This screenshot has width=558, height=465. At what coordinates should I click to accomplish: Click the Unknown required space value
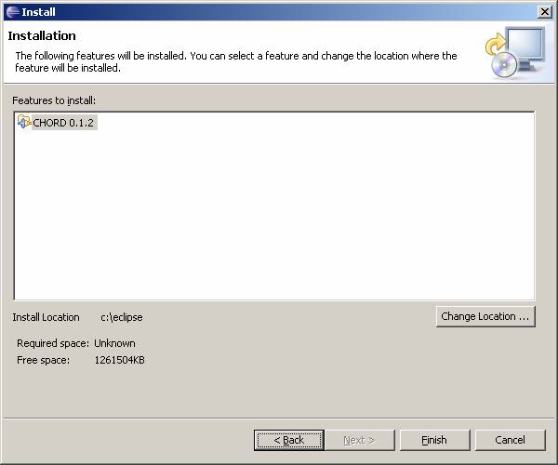(x=114, y=343)
